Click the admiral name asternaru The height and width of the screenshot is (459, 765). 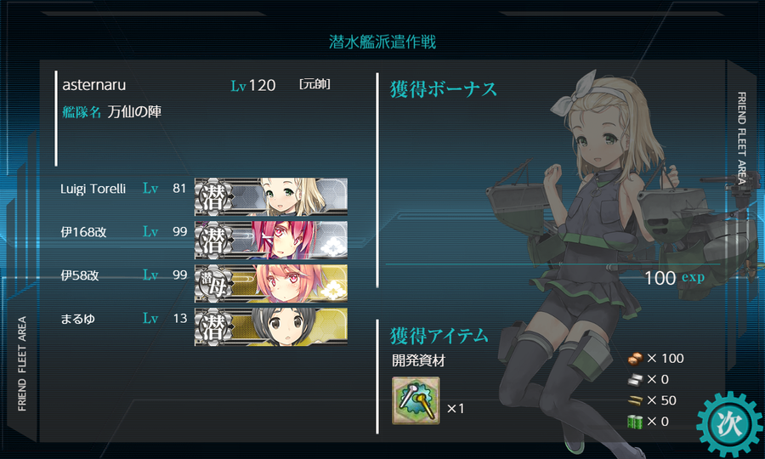[94, 85]
